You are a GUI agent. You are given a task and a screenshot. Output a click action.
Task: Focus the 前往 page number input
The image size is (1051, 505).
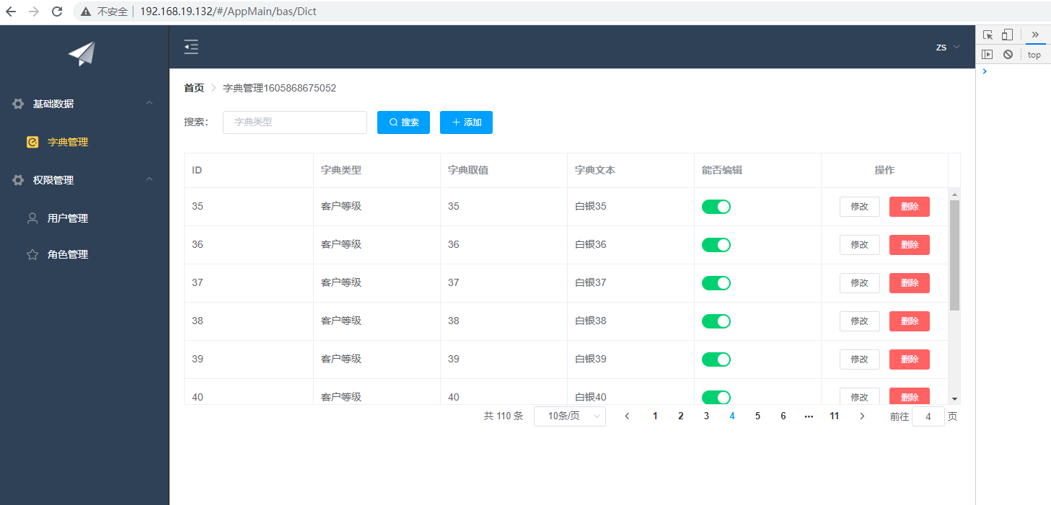coord(928,416)
